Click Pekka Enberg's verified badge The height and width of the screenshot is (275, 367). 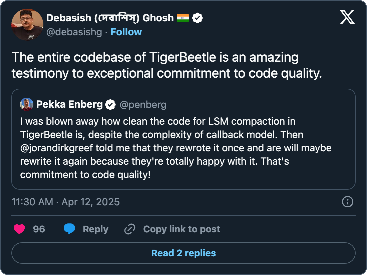(x=110, y=105)
